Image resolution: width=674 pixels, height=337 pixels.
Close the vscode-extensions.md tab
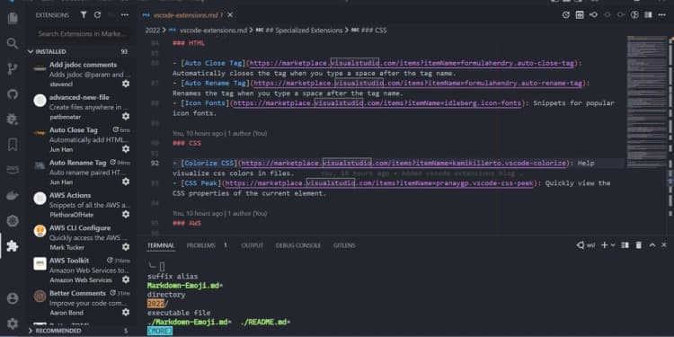(x=230, y=15)
